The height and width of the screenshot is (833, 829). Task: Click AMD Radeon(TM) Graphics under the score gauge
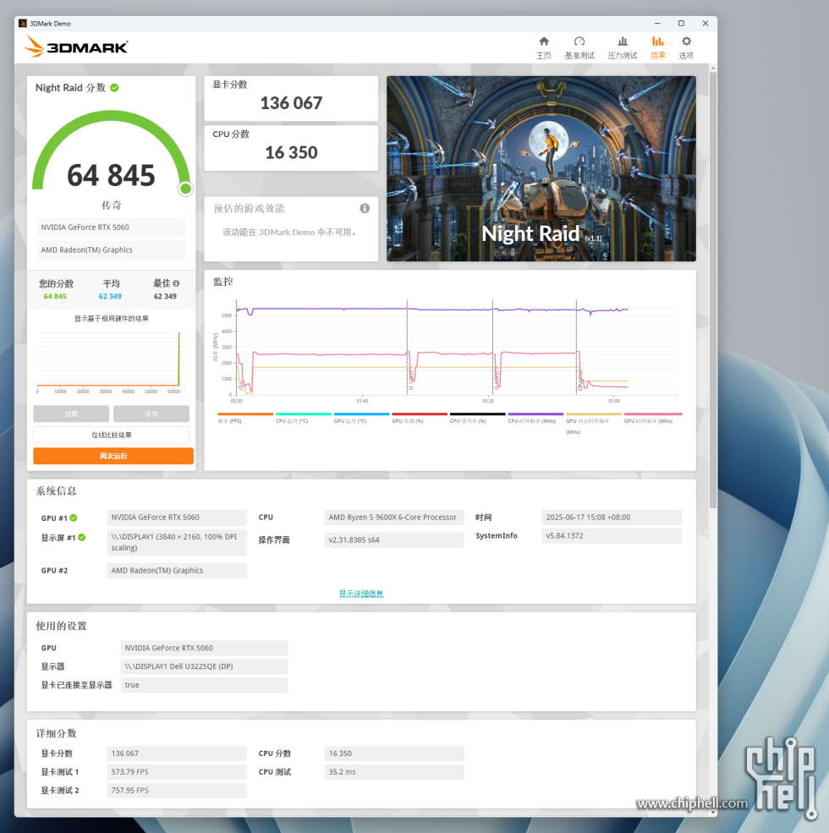[x=111, y=250]
